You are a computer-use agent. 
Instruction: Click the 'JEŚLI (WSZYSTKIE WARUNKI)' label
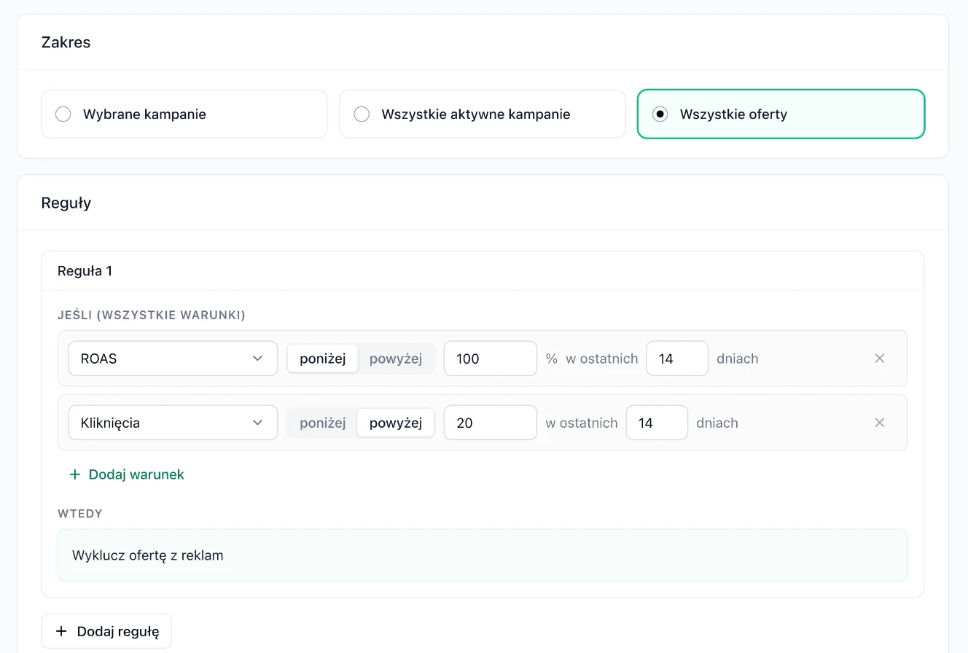click(x=152, y=315)
